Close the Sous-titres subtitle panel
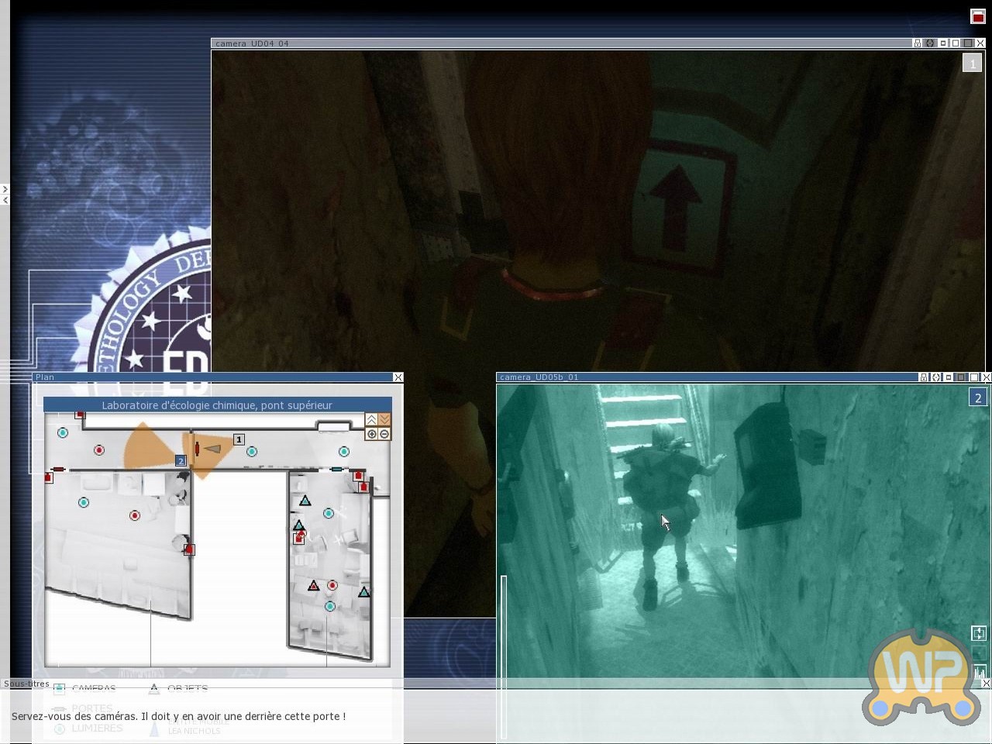The image size is (992, 744). click(x=986, y=684)
